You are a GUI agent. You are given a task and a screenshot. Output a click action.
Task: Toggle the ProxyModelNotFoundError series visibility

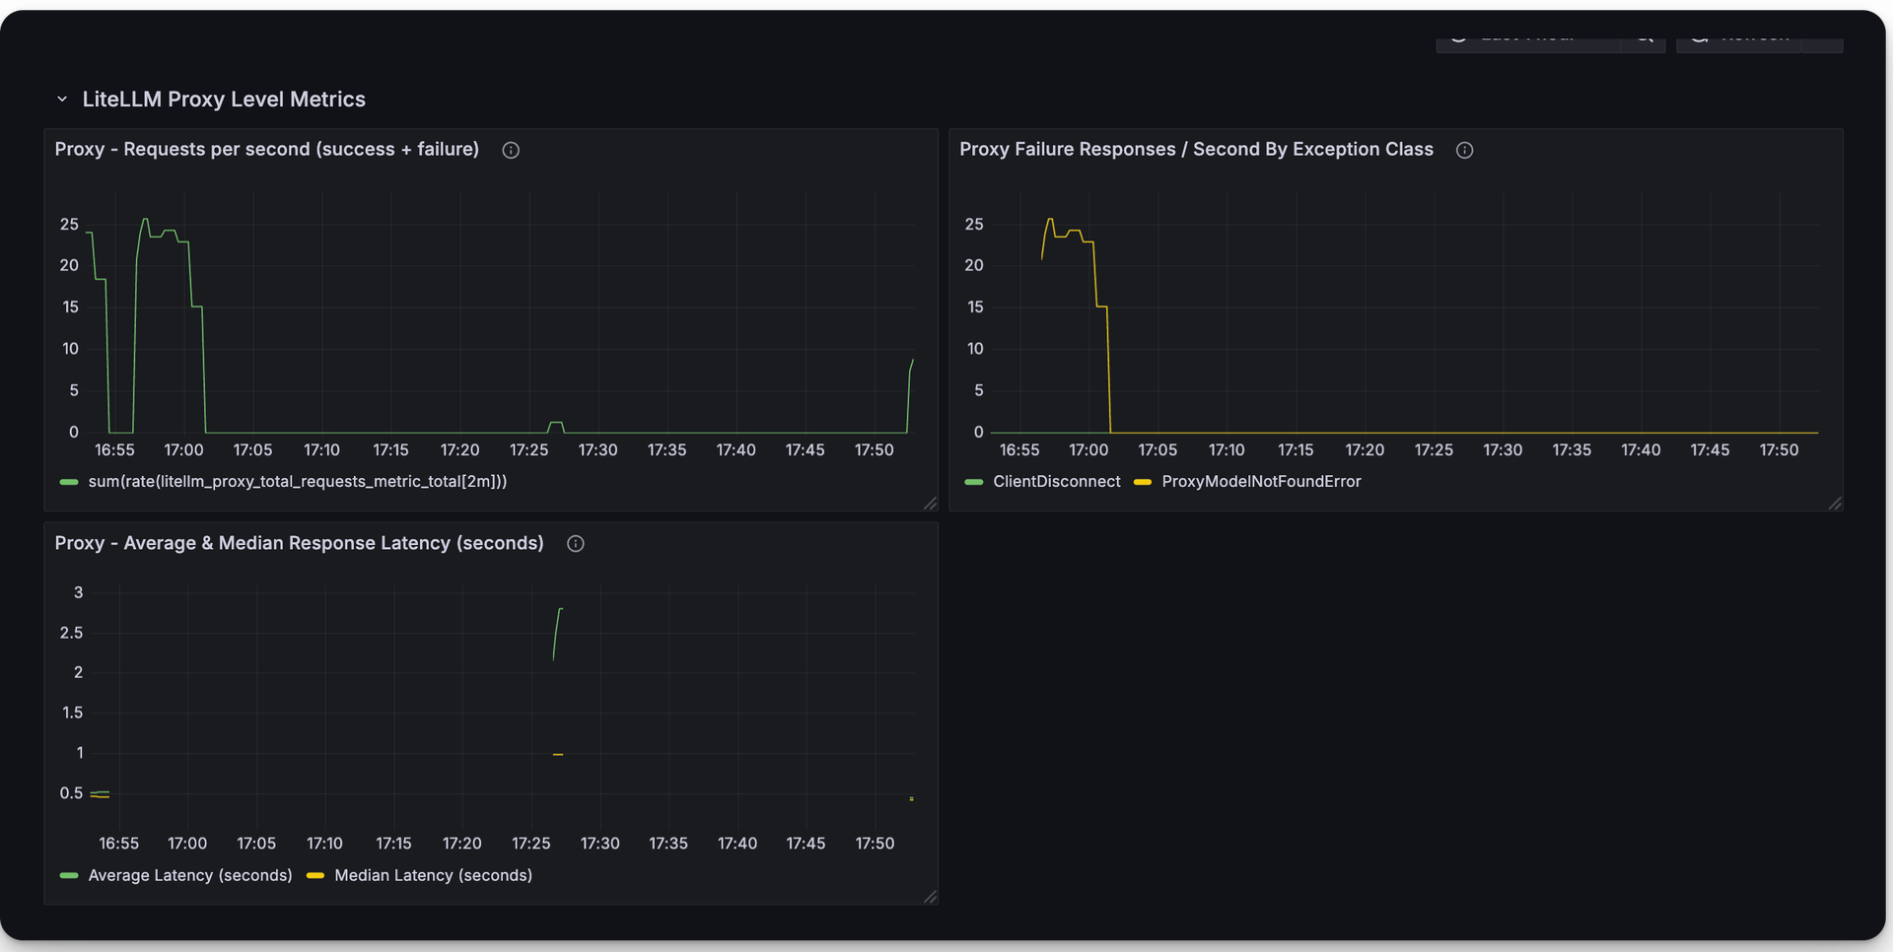coord(1262,482)
